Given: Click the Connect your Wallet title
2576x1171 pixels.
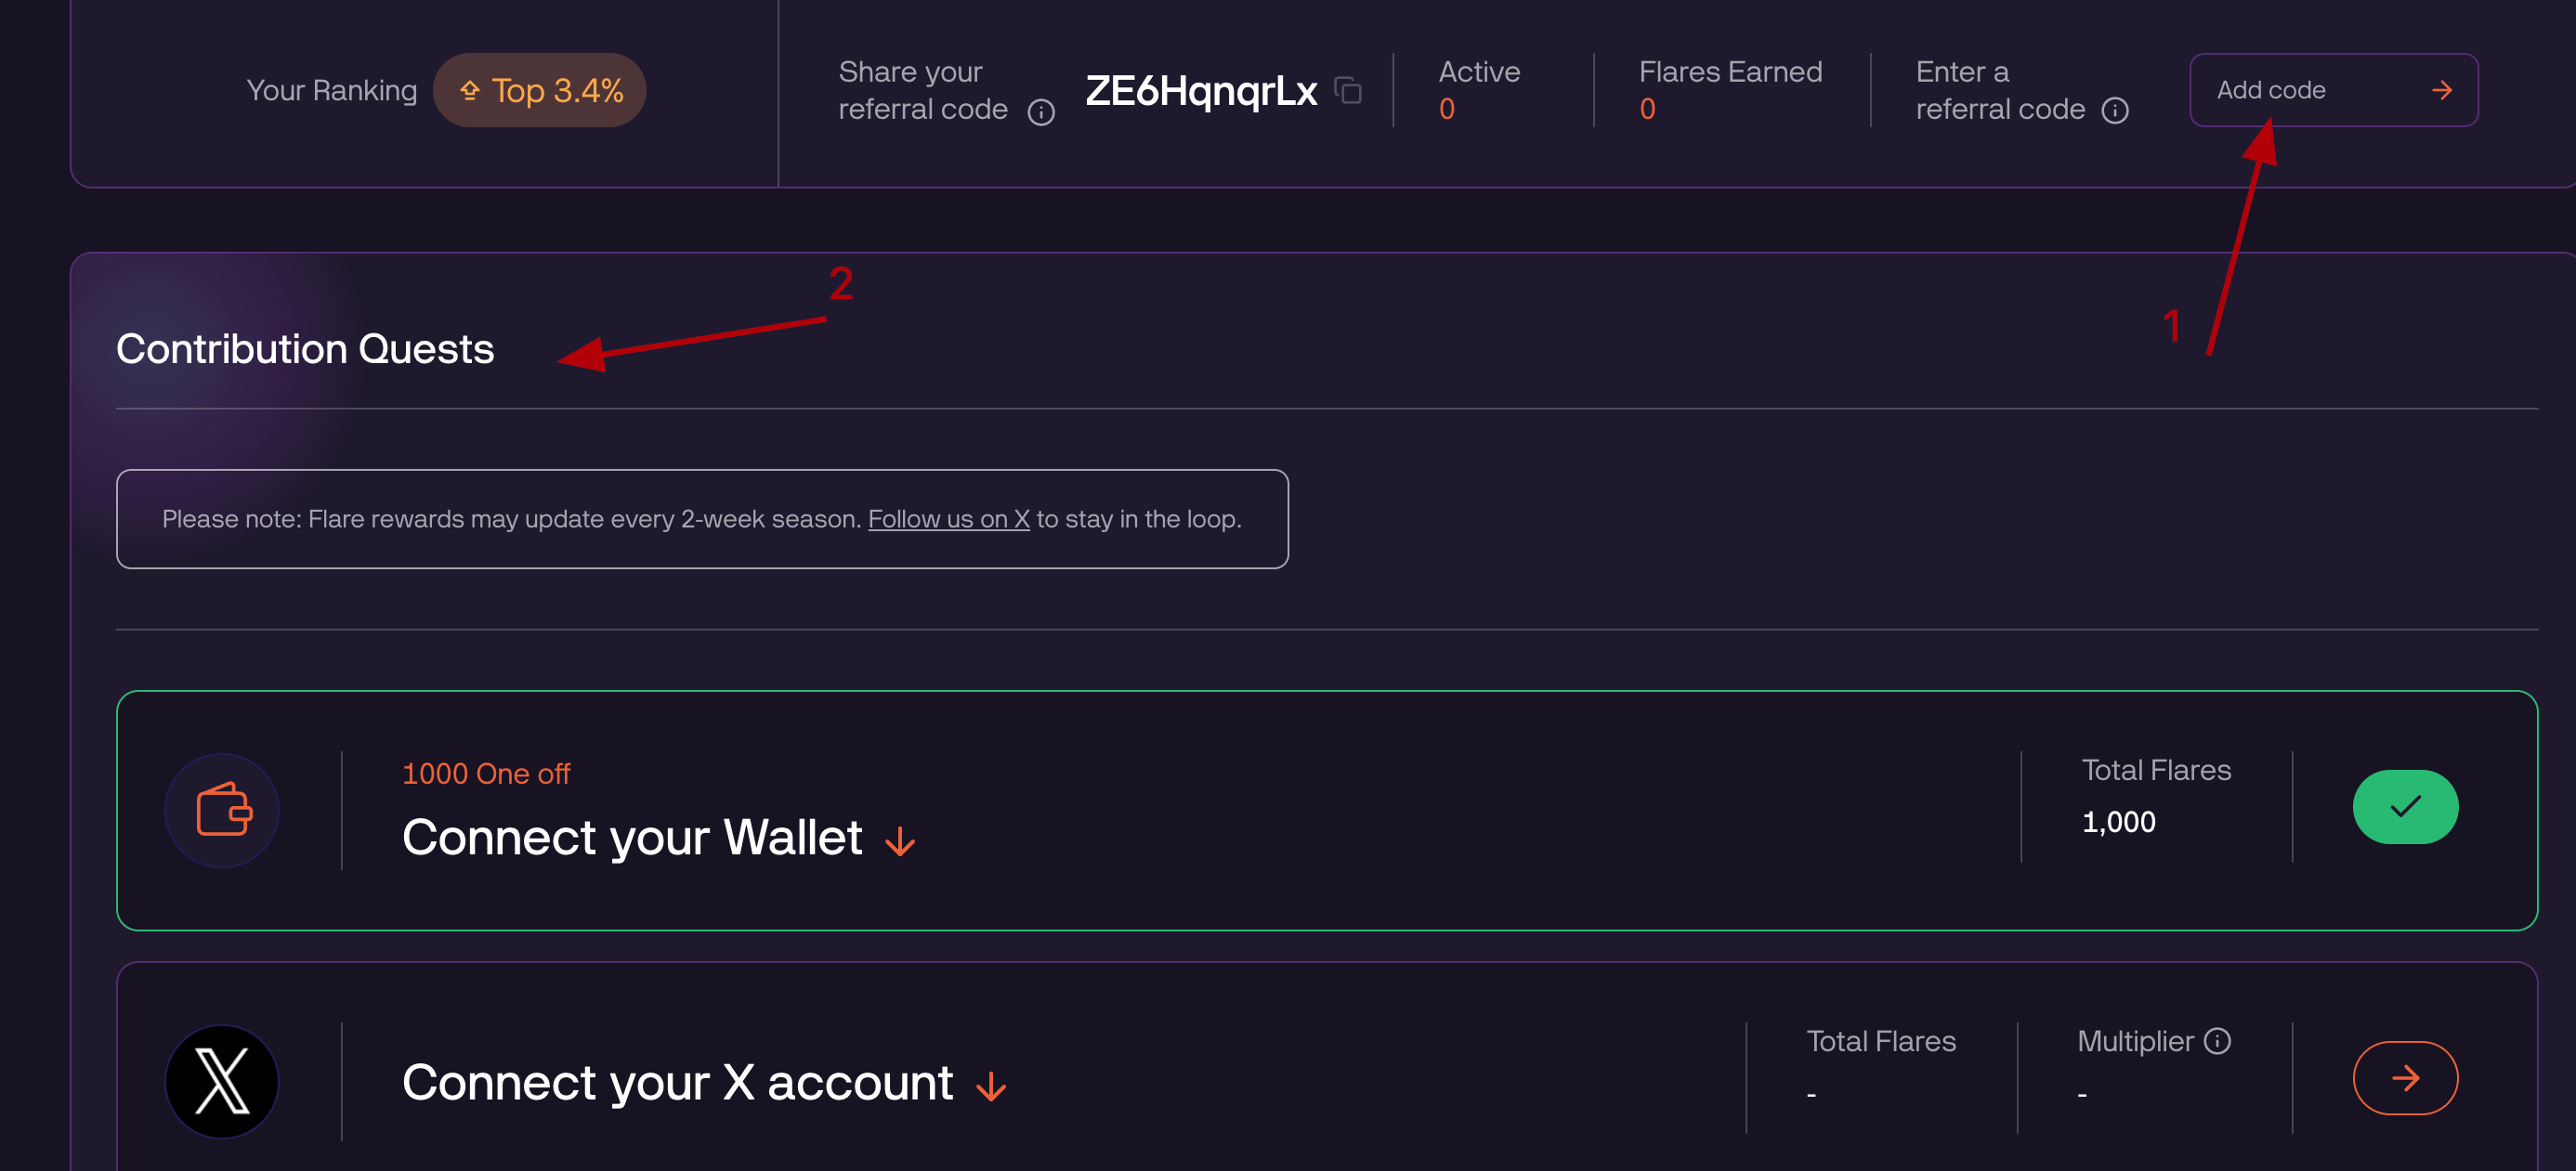Looking at the screenshot, I should (x=632, y=837).
